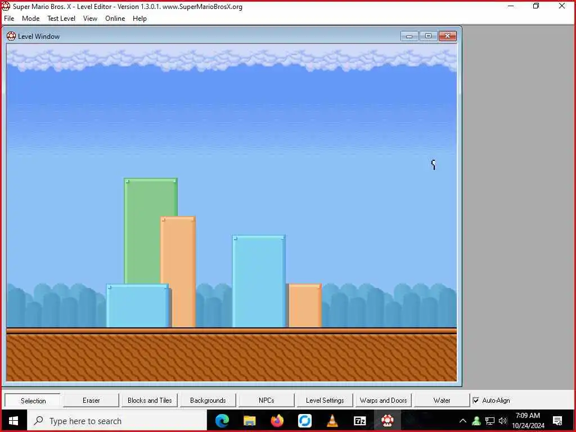Open the notification center icon
576x432 pixels.
(x=557, y=421)
